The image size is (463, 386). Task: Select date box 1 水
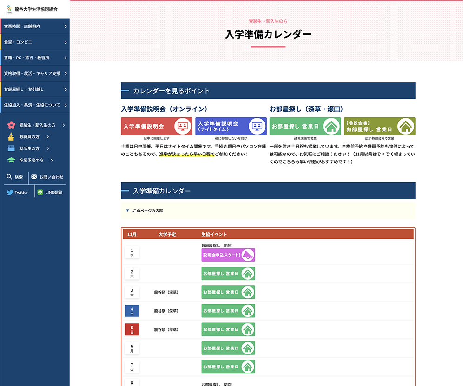tap(132, 252)
